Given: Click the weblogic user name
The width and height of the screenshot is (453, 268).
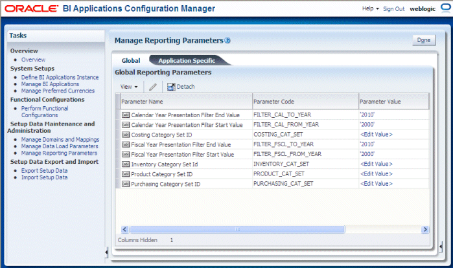Looking at the screenshot, I should 423,9.
